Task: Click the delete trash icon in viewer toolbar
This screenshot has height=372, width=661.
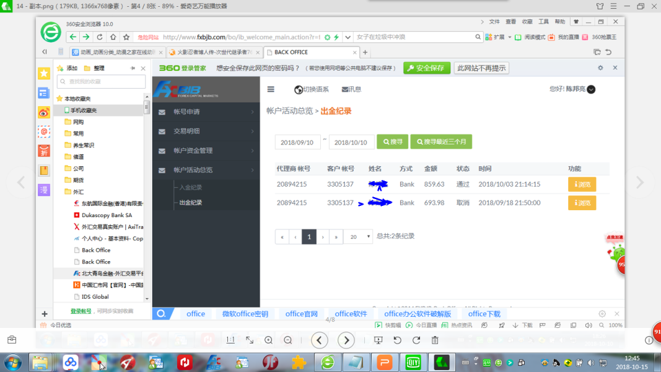Action: (x=435, y=340)
